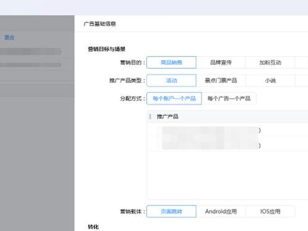Click the 营销目的 field label

132,63
